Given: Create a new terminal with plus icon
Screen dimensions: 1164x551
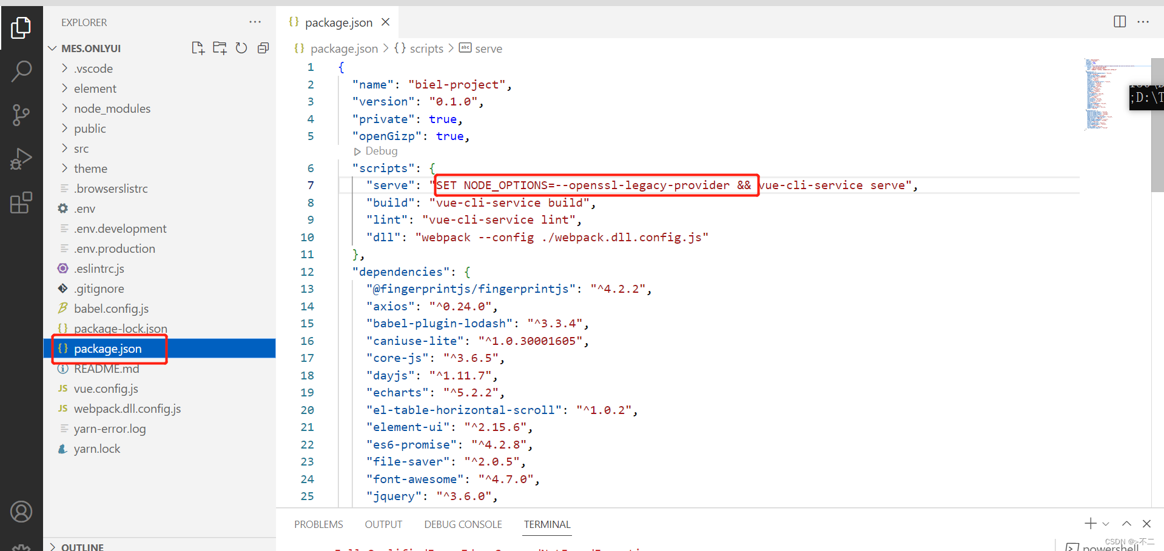Looking at the screenshot, I should [1091, 524].
